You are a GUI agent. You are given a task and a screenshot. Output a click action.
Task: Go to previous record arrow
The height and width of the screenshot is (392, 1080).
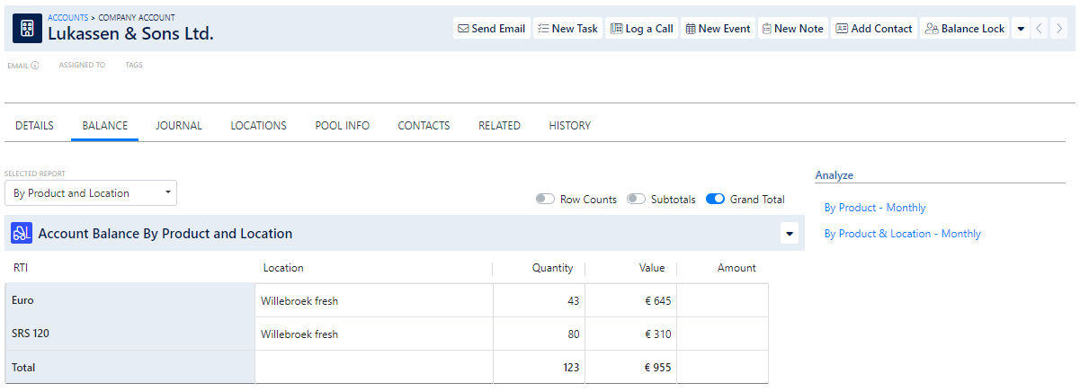click(x=1040, y=29)
